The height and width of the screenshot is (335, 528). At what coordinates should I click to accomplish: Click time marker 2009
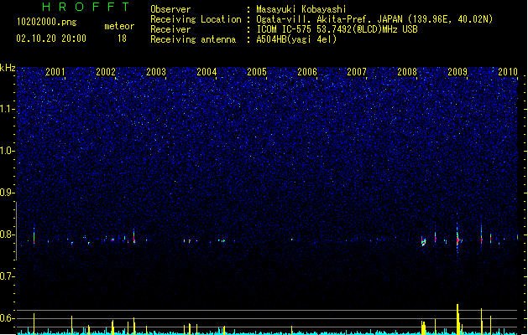[457, 72]
